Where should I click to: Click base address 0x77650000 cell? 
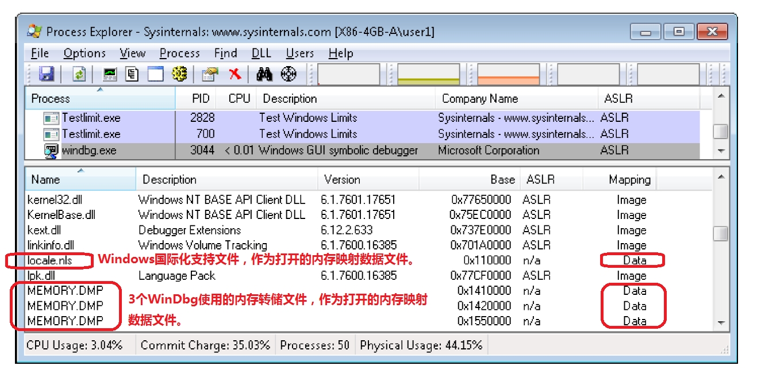pos(481,200)
